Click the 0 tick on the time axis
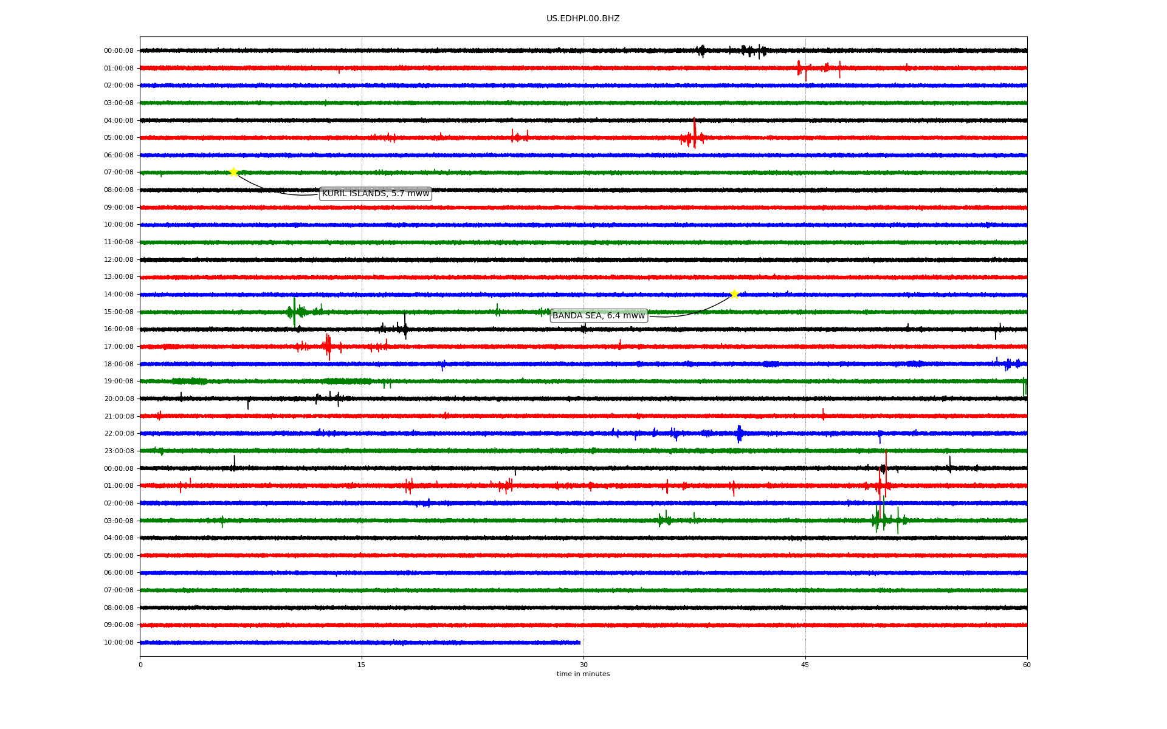Image resolution: width=1167 pixels, height=729 pixels. pos(140,665)
